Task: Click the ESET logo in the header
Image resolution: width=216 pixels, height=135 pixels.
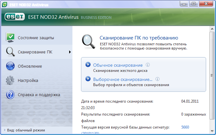Action: [x=15, y=17]
